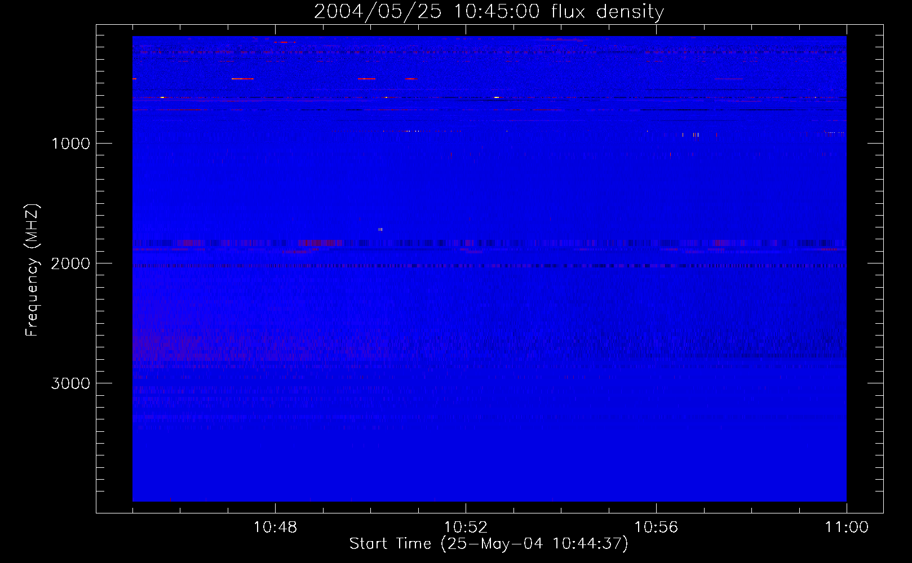Click the 10:48 time tick label
The height and width of the screenshot is (563, 912).
click(275, 528)
